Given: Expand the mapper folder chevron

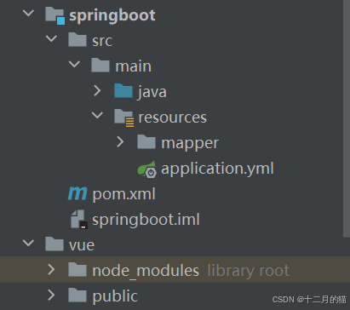Looking at the screenshot, I should (120, 142).
